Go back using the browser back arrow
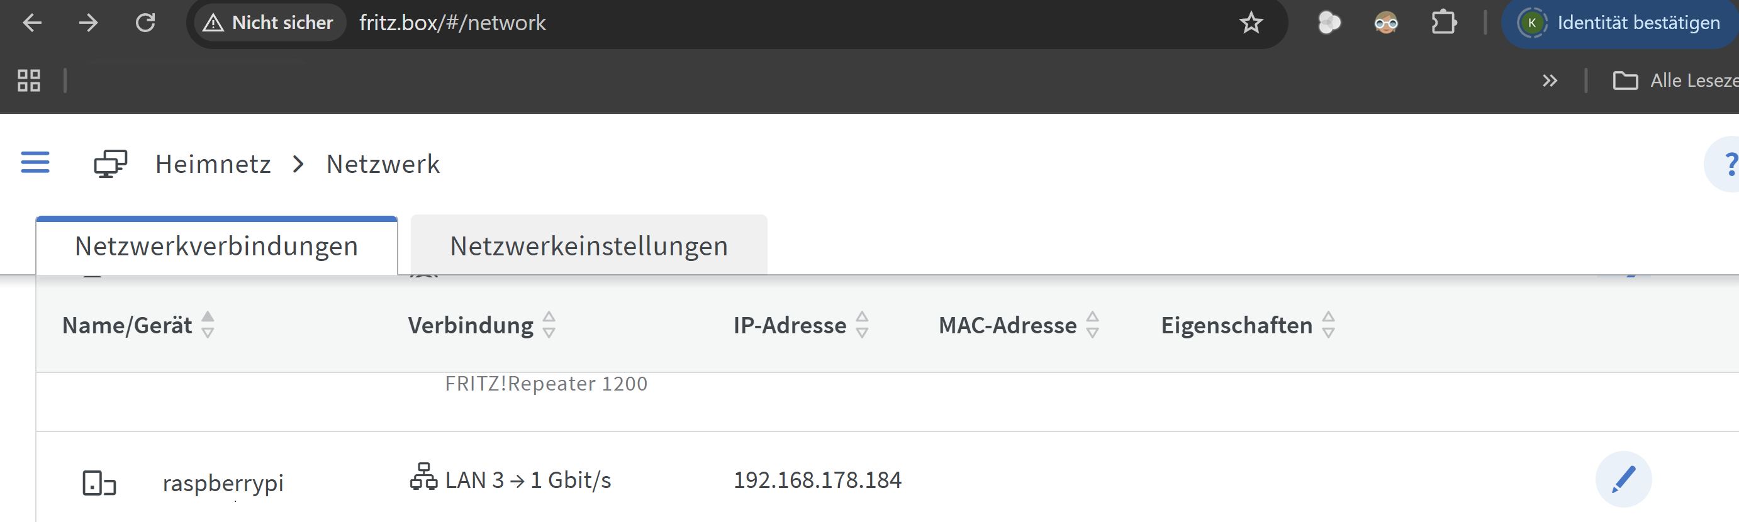Screen dimensions: 1739x522 pos(33,23)
